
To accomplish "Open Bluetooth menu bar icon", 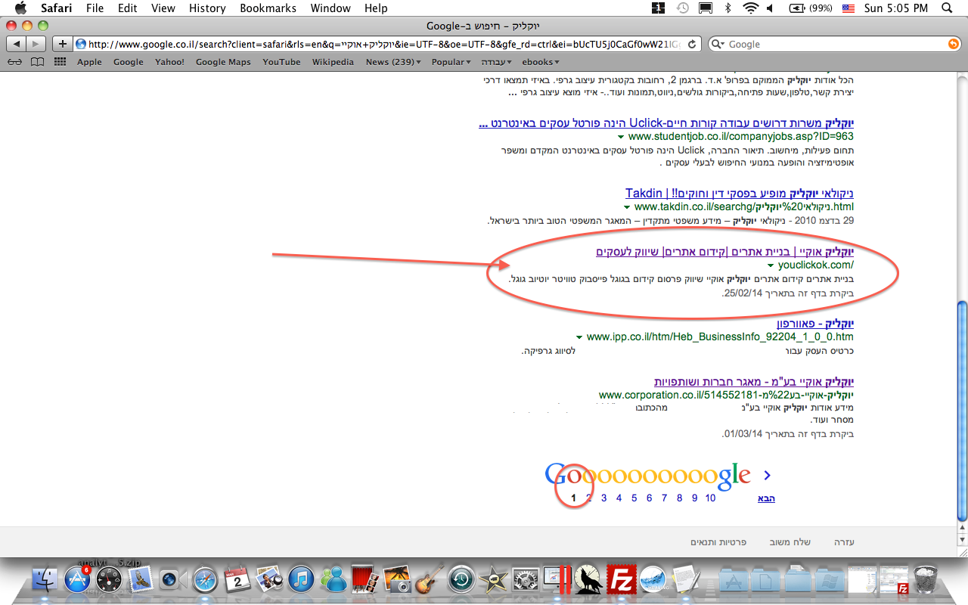I will point(728,8).
